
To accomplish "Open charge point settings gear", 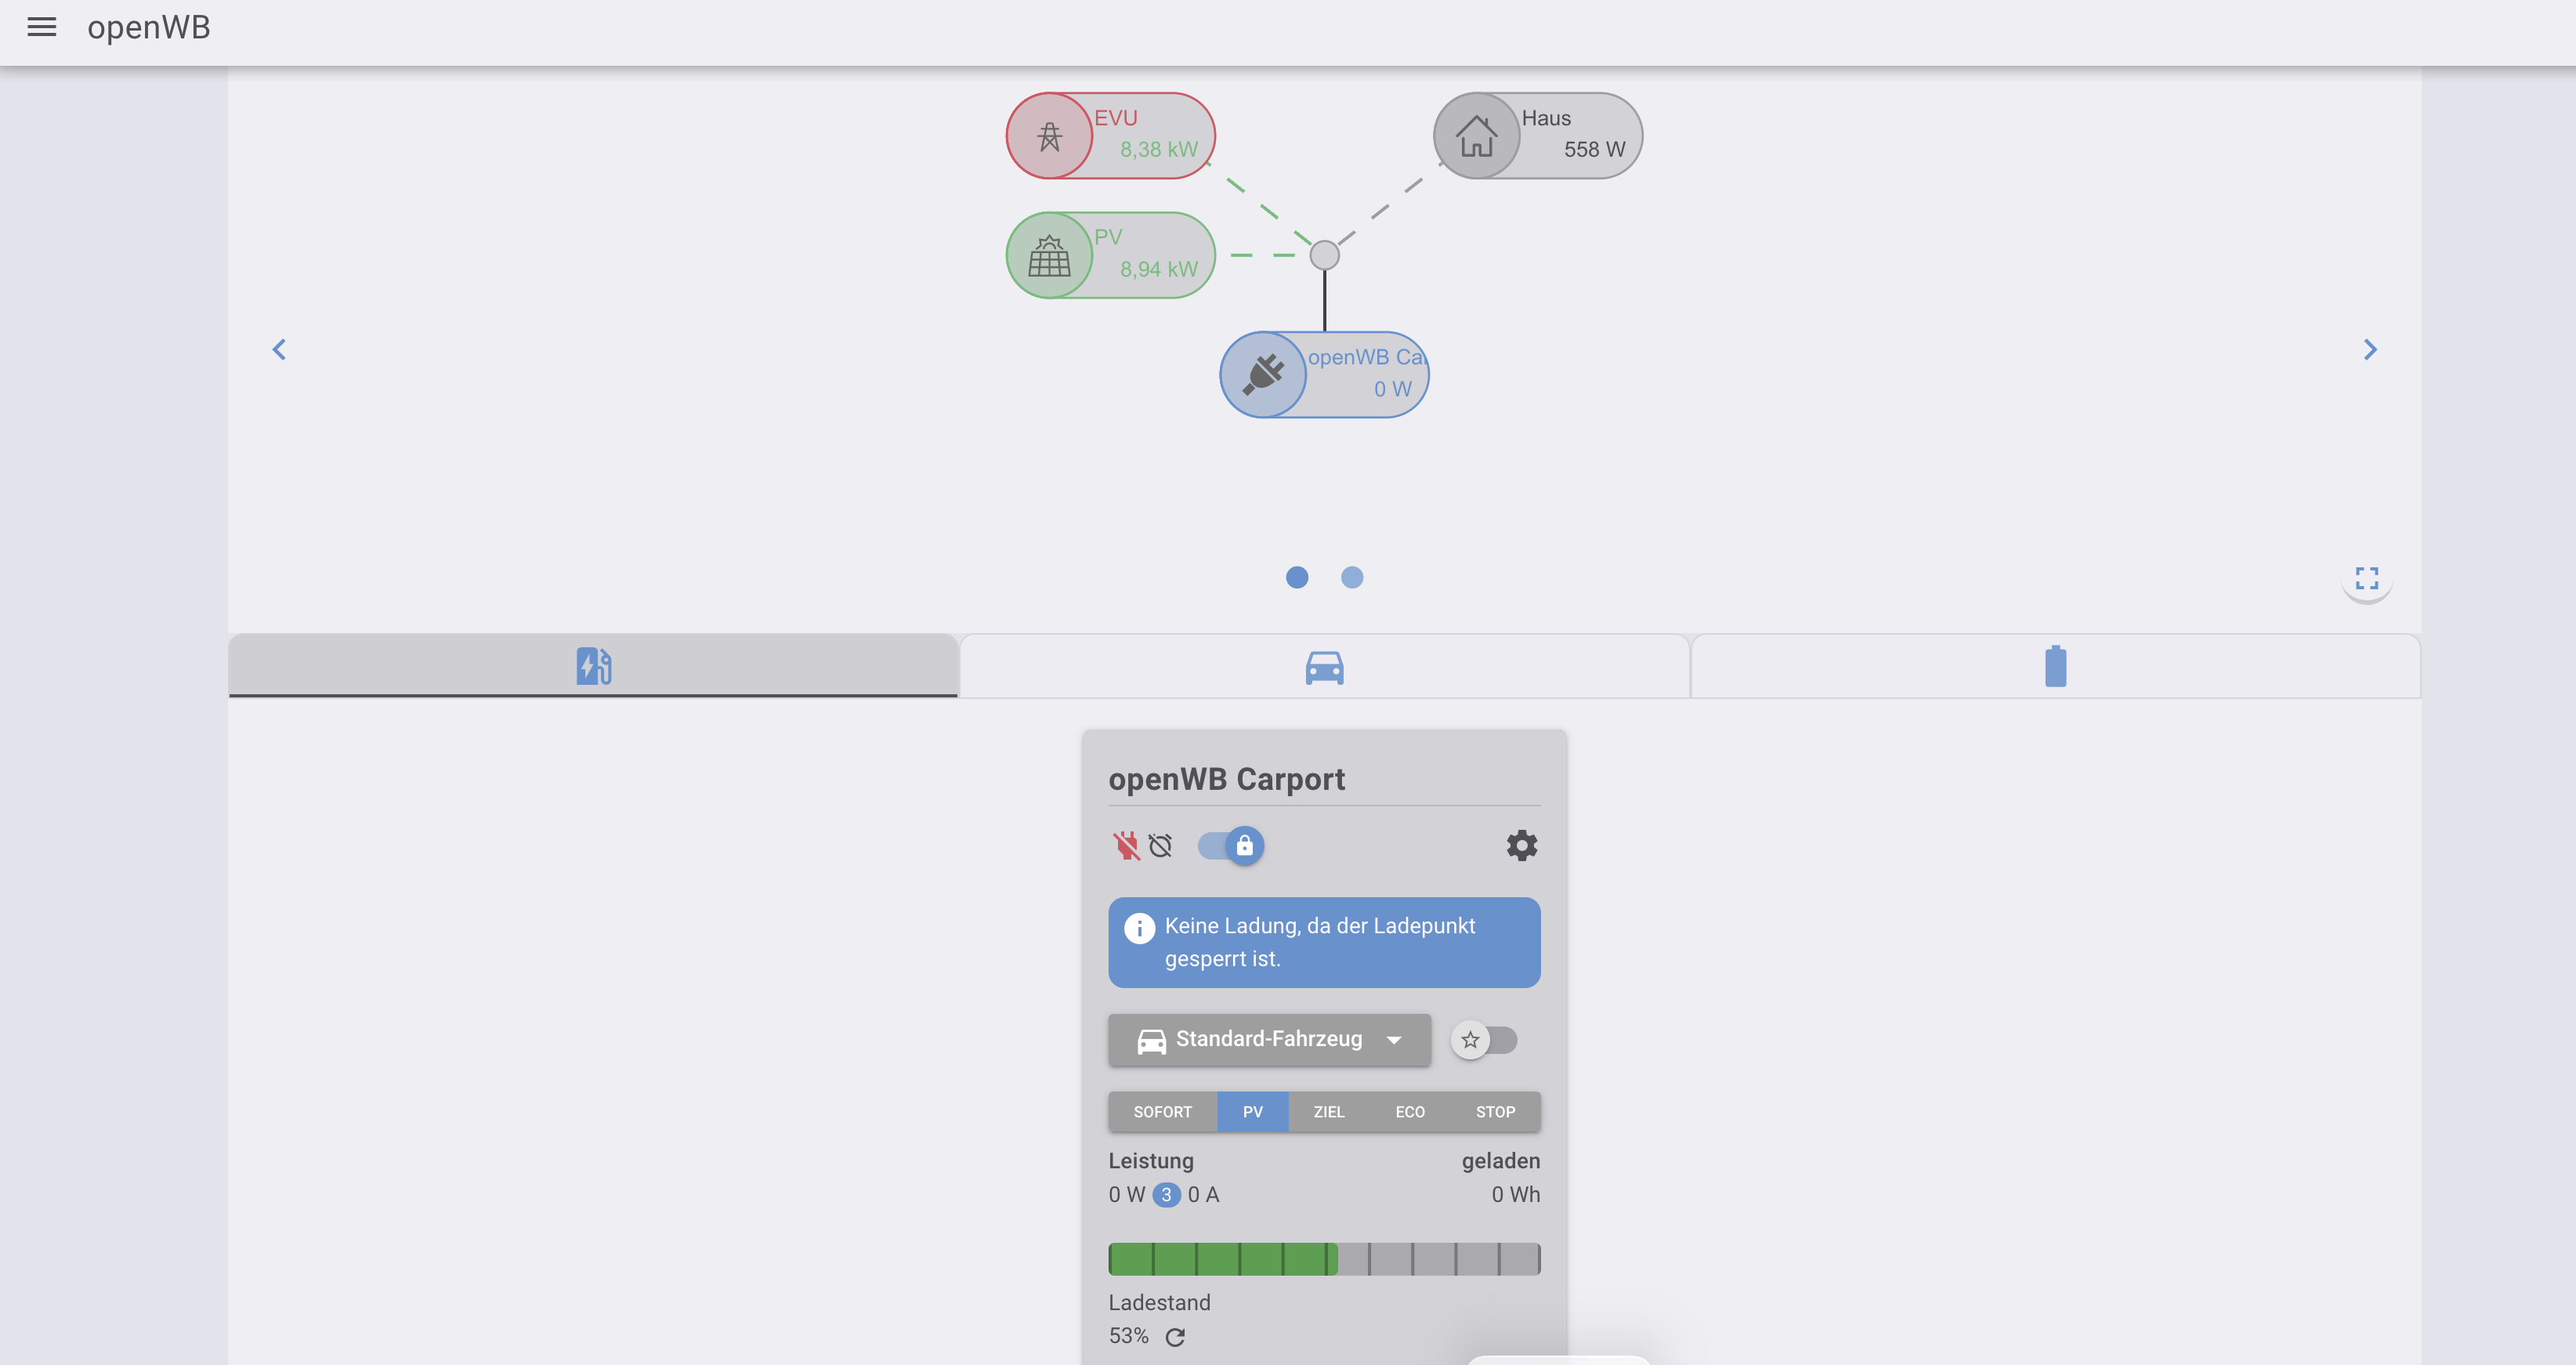I will coord(1521,846).
